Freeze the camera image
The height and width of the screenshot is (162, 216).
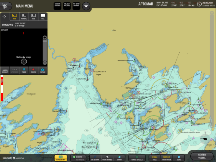click(x=24, y=71)
